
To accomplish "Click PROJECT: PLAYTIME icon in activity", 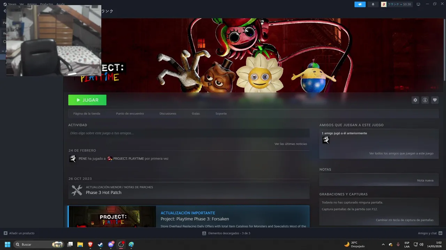I will 110,159.
